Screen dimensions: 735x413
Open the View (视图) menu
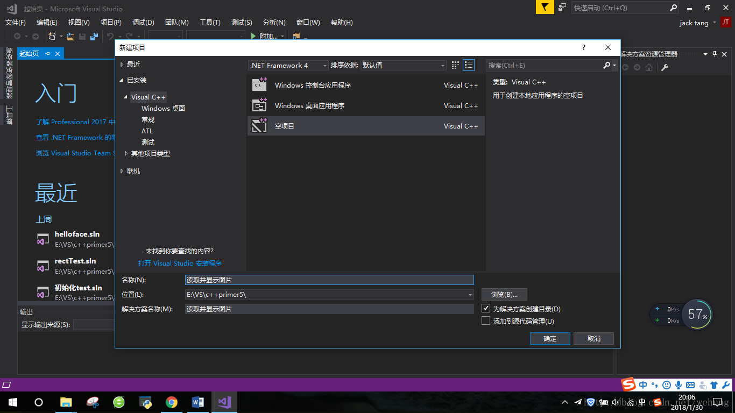tap(79, 22)
